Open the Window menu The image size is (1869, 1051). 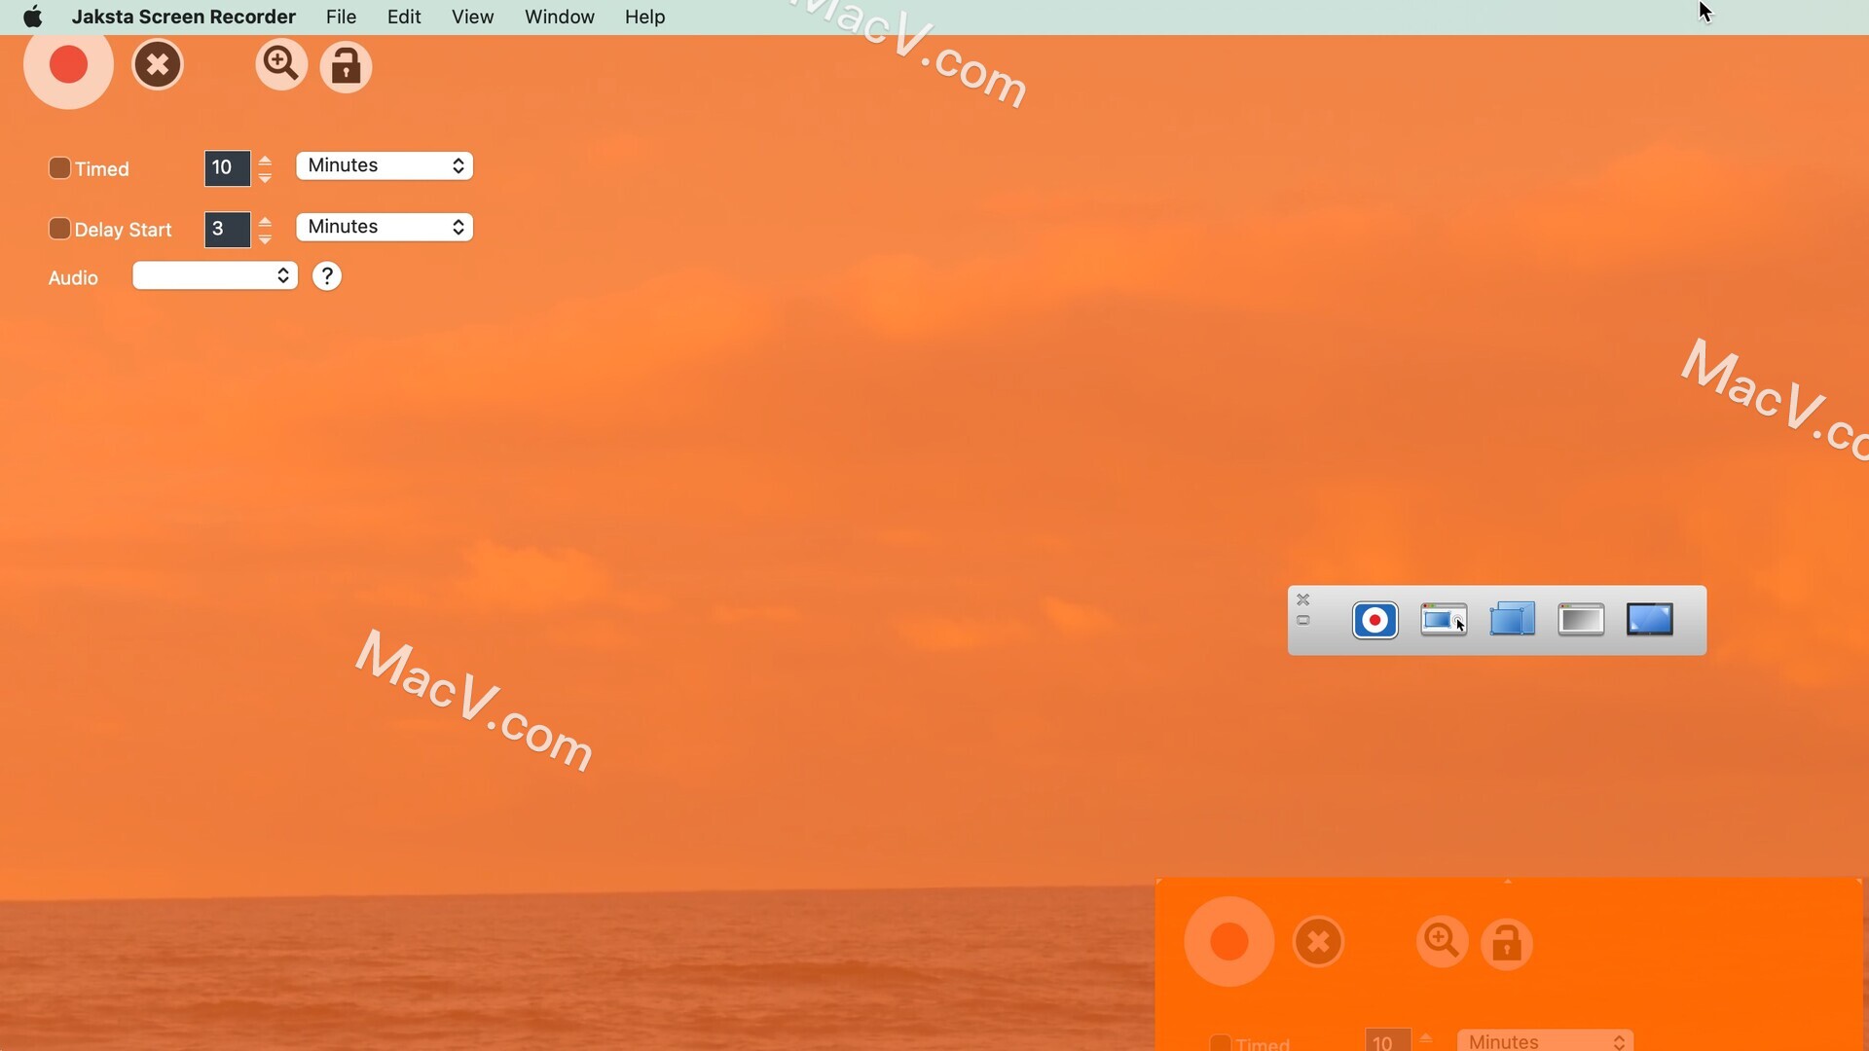560,17
